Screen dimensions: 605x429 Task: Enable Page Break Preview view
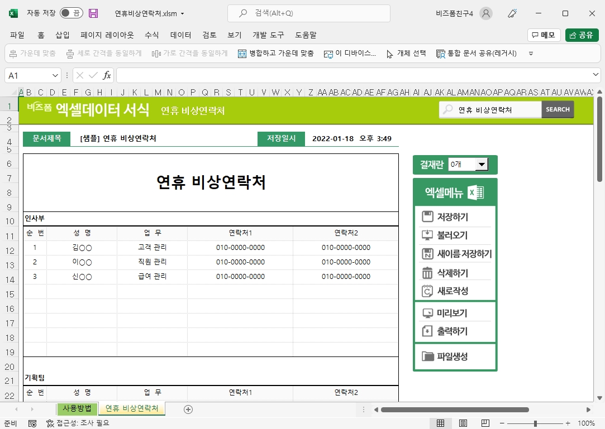pyautogui.click(x=485, y=423)
